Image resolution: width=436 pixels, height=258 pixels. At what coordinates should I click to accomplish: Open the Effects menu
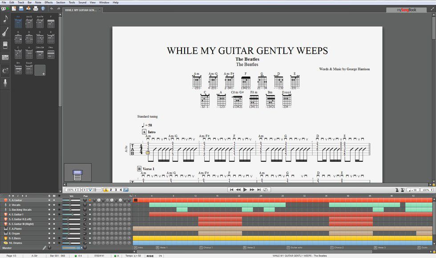click(48, 2)
